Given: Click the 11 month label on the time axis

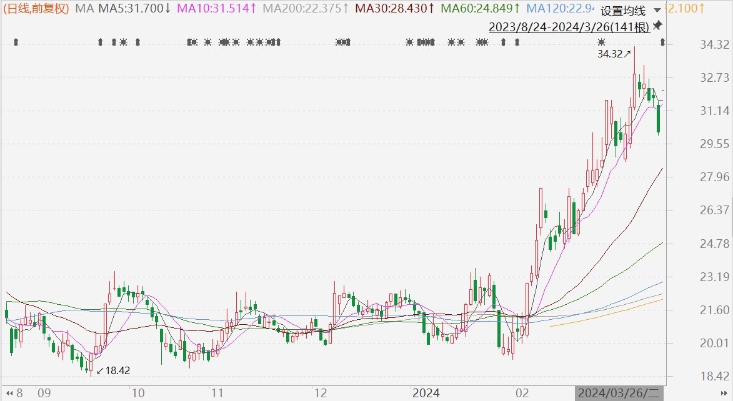Looking at the screenshot, I should click(216, 393).
